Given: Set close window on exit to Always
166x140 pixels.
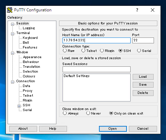Looking at the screenshot, I should pos(65,113).
